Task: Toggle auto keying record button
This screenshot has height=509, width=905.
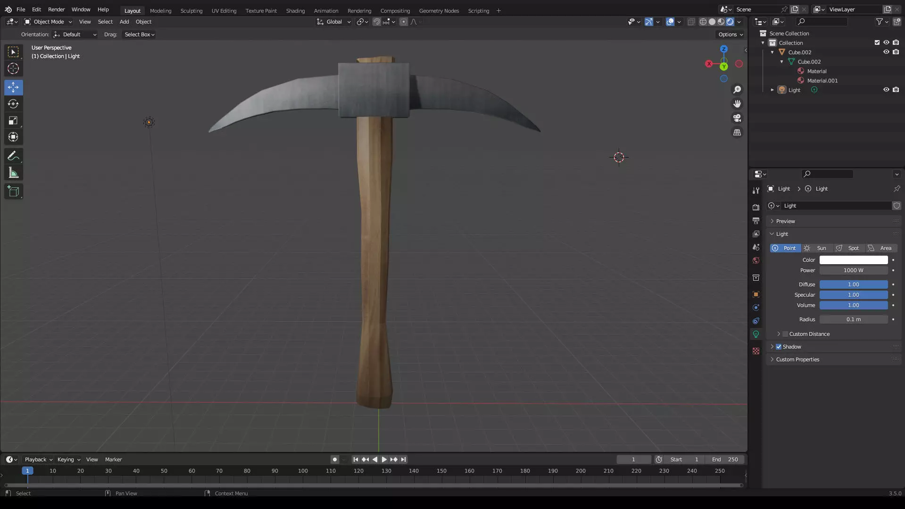Action: (x=334, y=459)
